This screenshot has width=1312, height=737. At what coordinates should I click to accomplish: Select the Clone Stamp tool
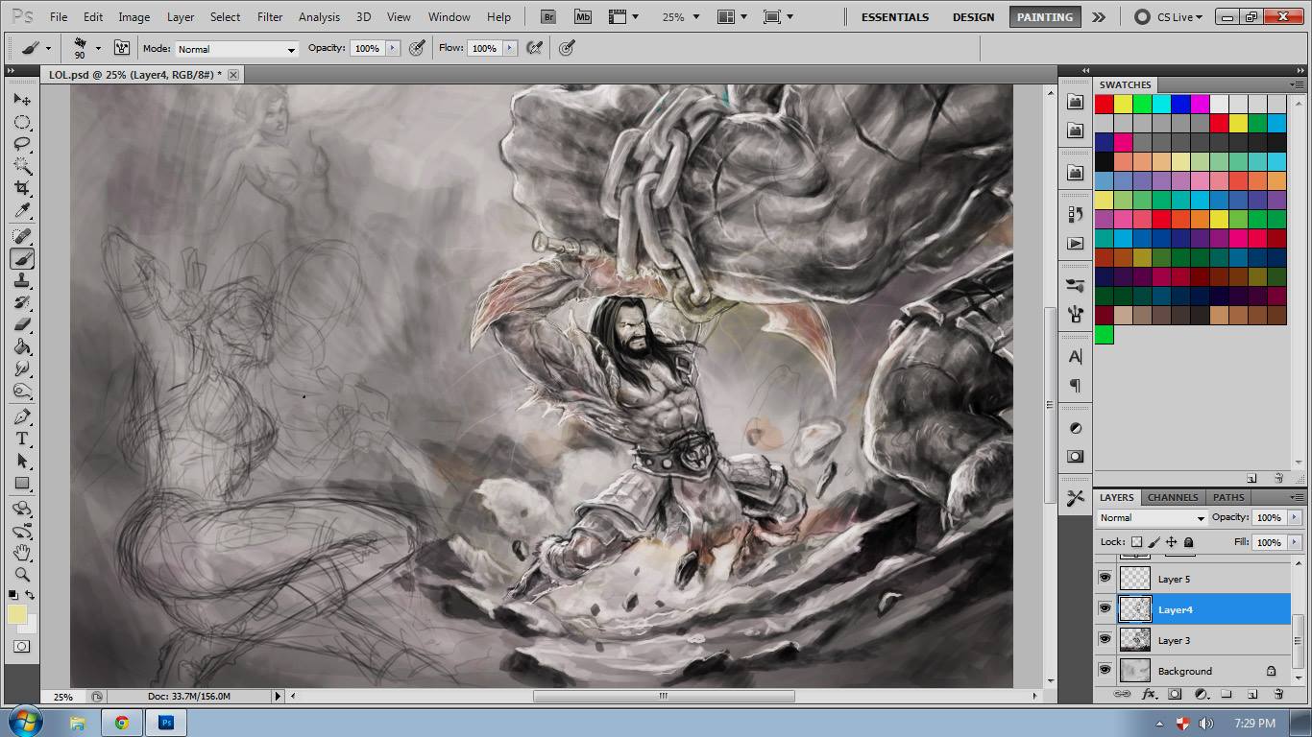pyautogui.click(x=21, y=280)
